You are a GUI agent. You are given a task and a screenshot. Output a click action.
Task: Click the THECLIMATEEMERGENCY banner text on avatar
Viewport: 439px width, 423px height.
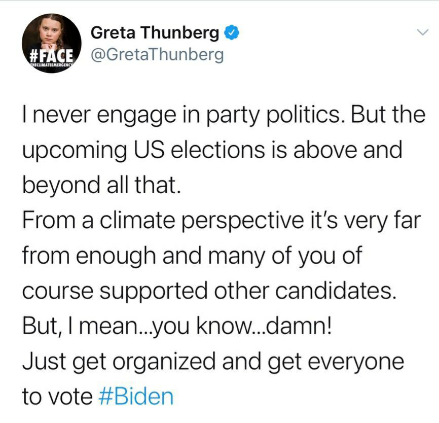pos(52,66)
